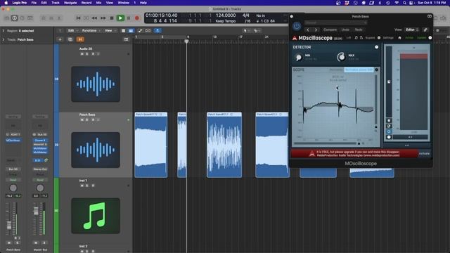The width and height of the screenshot is (450, 253).
Task: Mute the Inst 1 track
Action: tap(82, 186)
